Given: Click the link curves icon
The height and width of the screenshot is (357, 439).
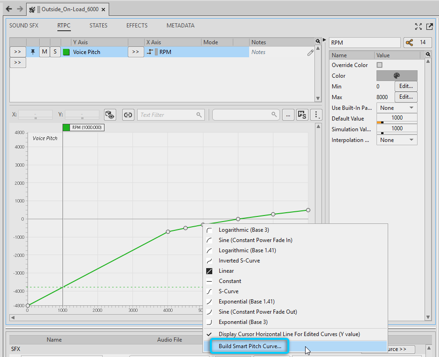Looking at the screenshot, I should pos(128,115).
